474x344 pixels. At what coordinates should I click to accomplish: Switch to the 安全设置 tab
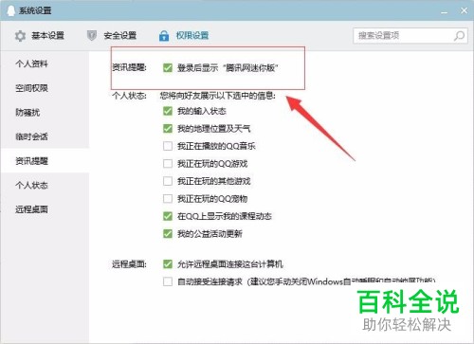pyautogui.click(x=112, y=36)
